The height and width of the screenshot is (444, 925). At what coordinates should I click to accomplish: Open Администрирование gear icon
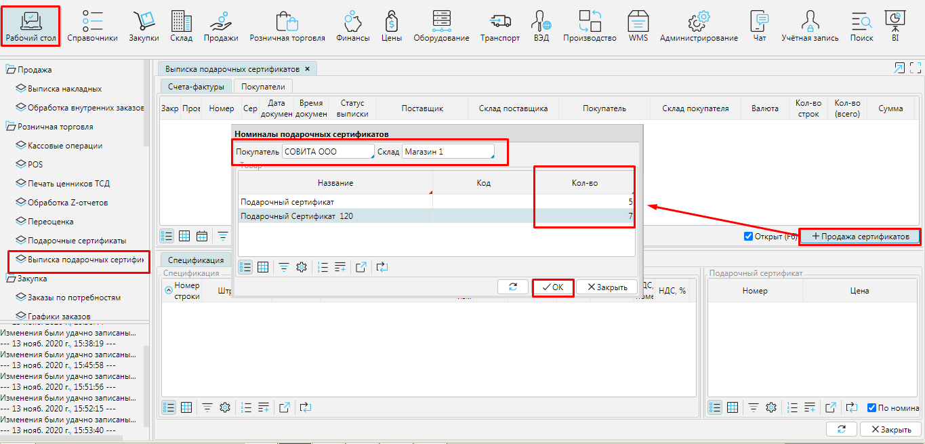coord(698,21)
